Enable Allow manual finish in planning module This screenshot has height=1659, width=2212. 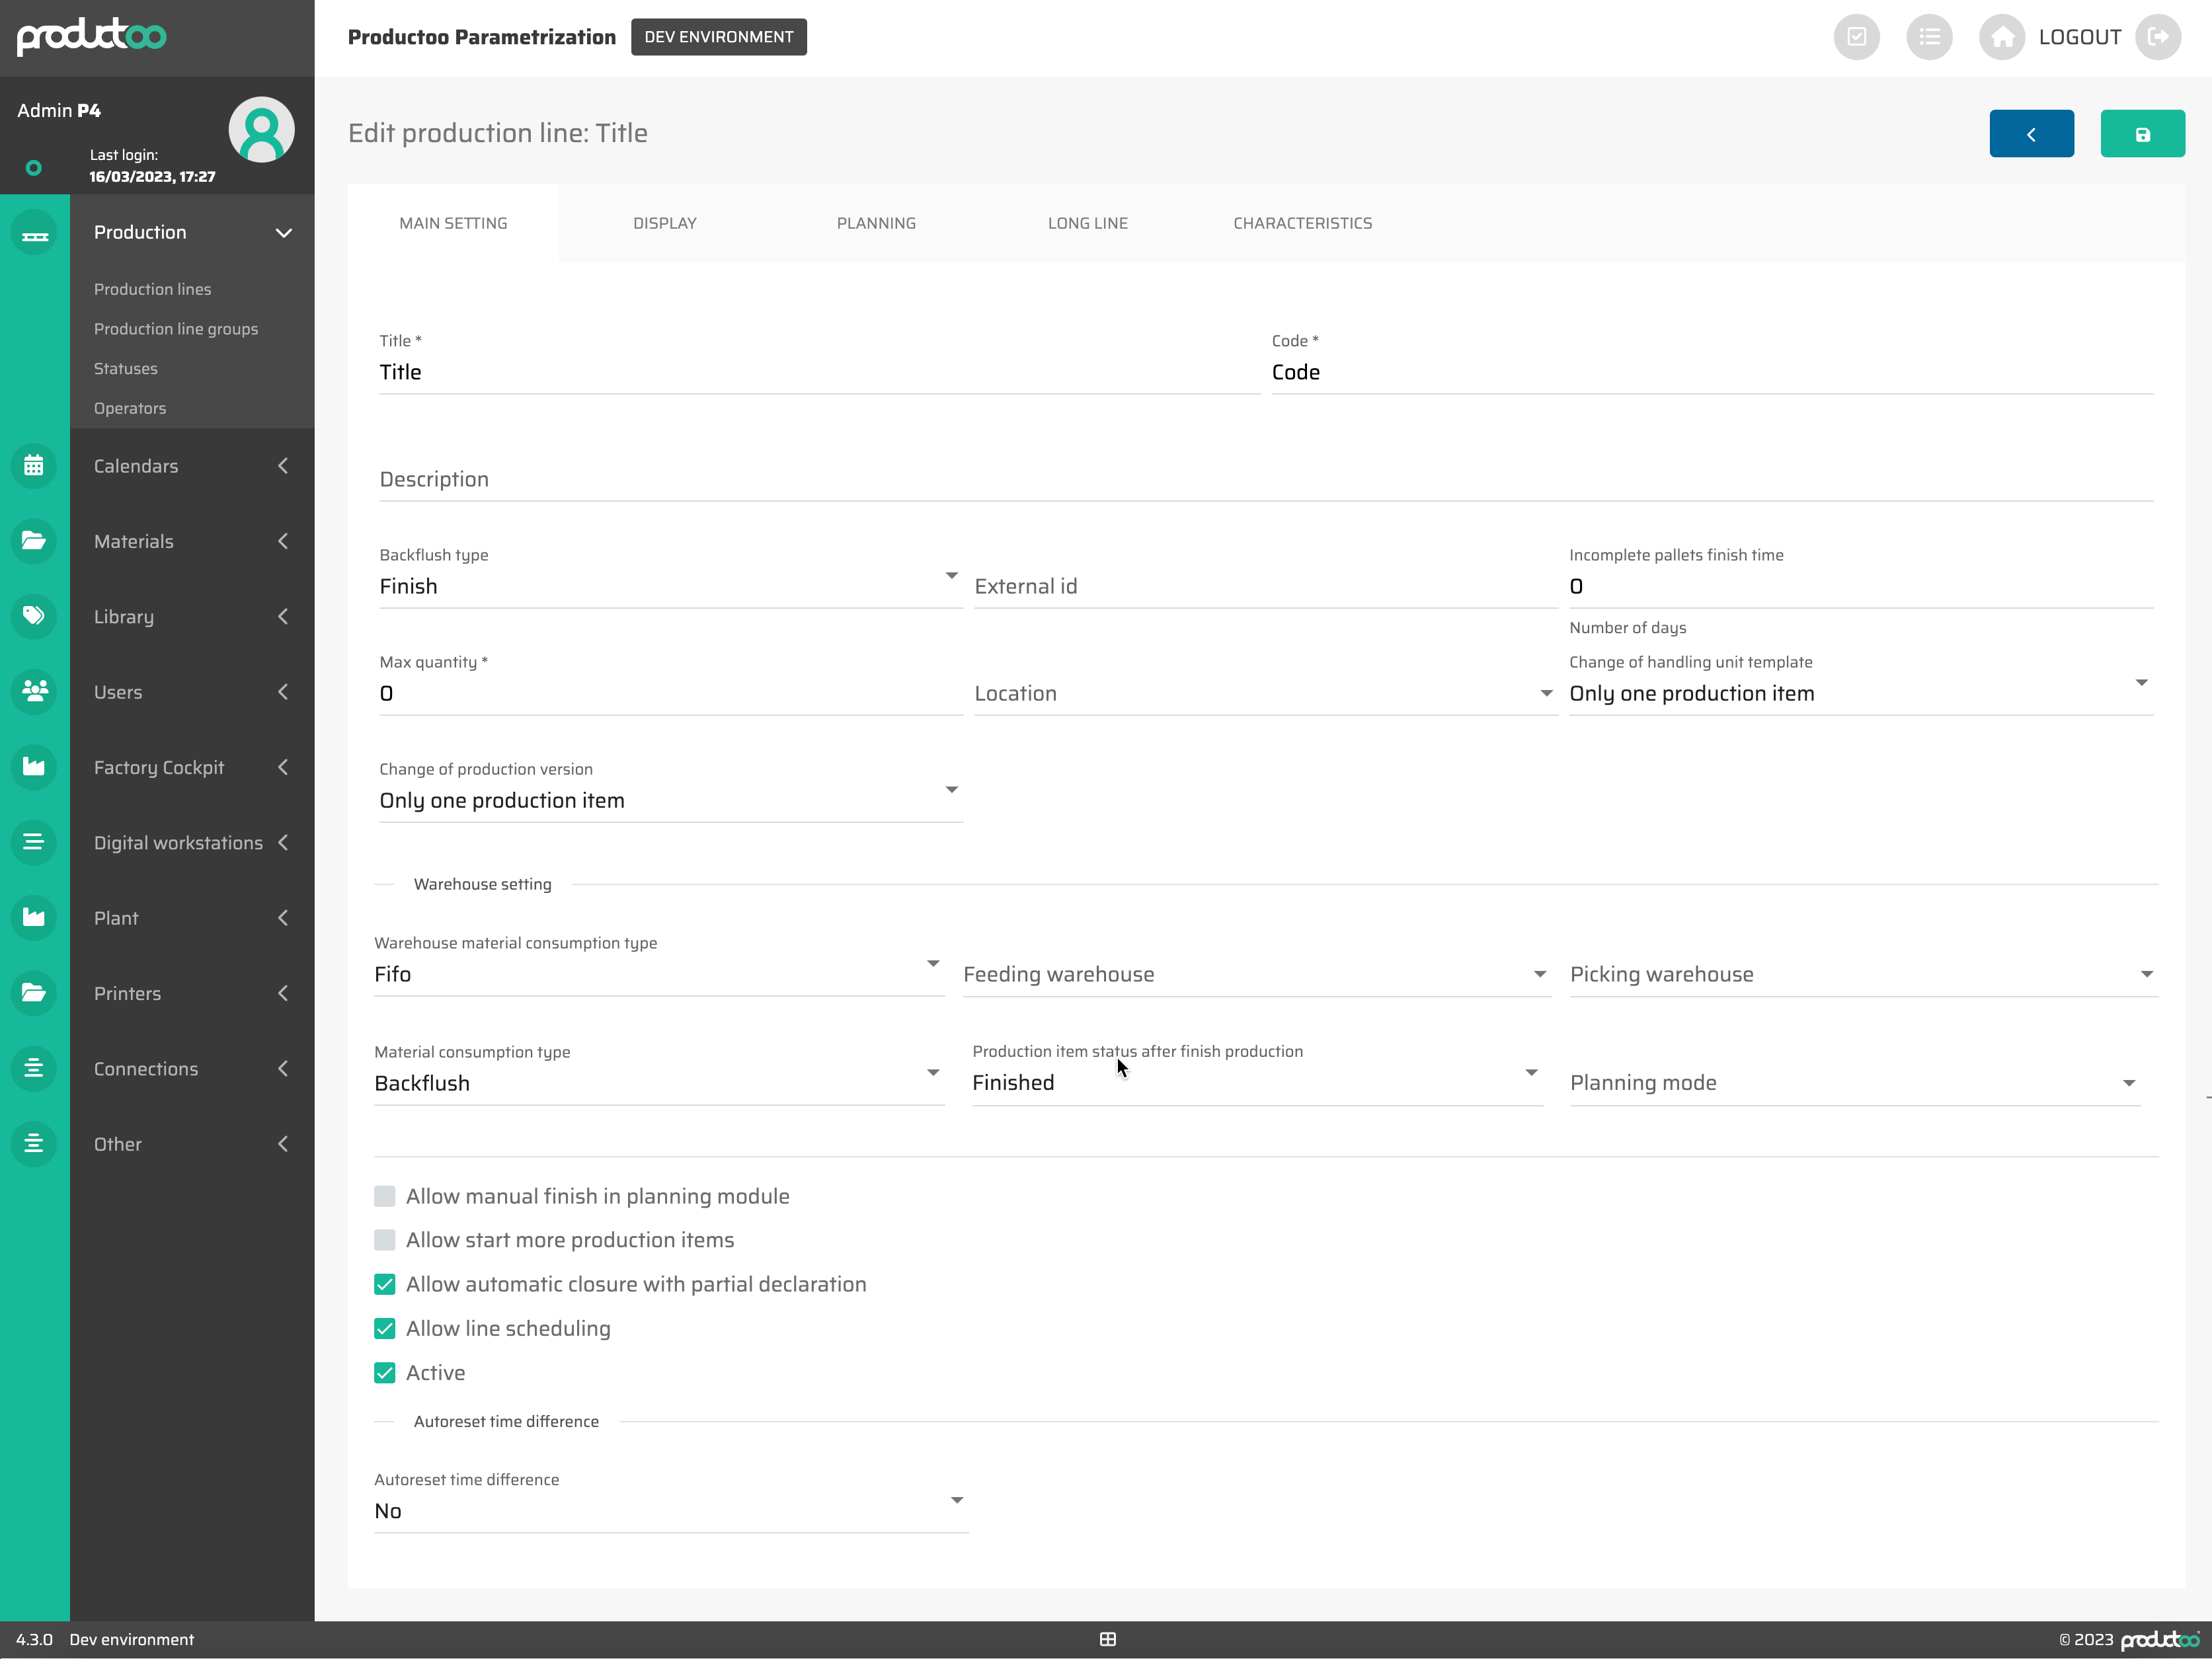click(x=385, y=1196)
